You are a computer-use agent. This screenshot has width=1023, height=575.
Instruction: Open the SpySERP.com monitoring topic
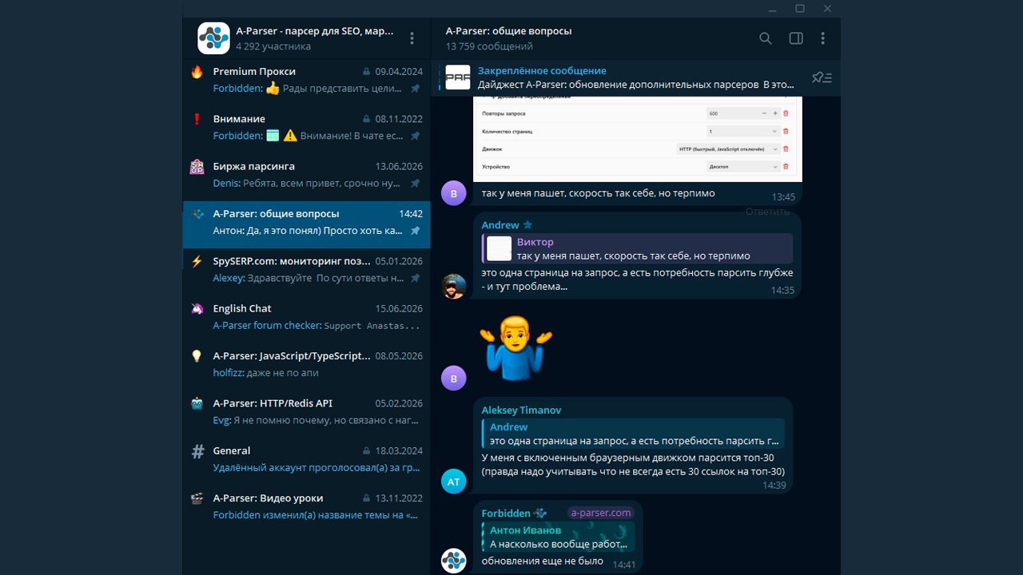point(306,269)
